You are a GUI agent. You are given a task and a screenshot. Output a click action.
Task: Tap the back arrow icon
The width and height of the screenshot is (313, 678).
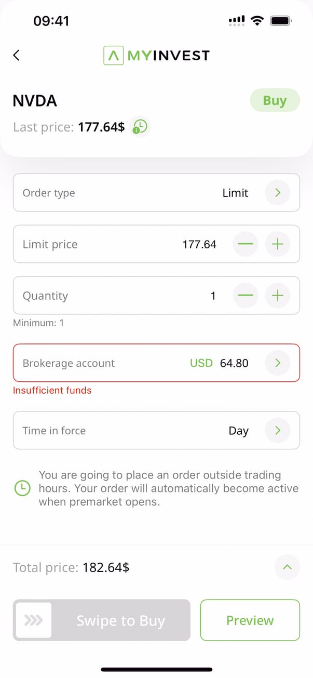16,55
